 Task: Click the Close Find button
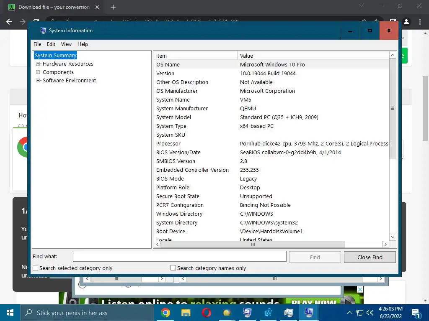(370, 257)
